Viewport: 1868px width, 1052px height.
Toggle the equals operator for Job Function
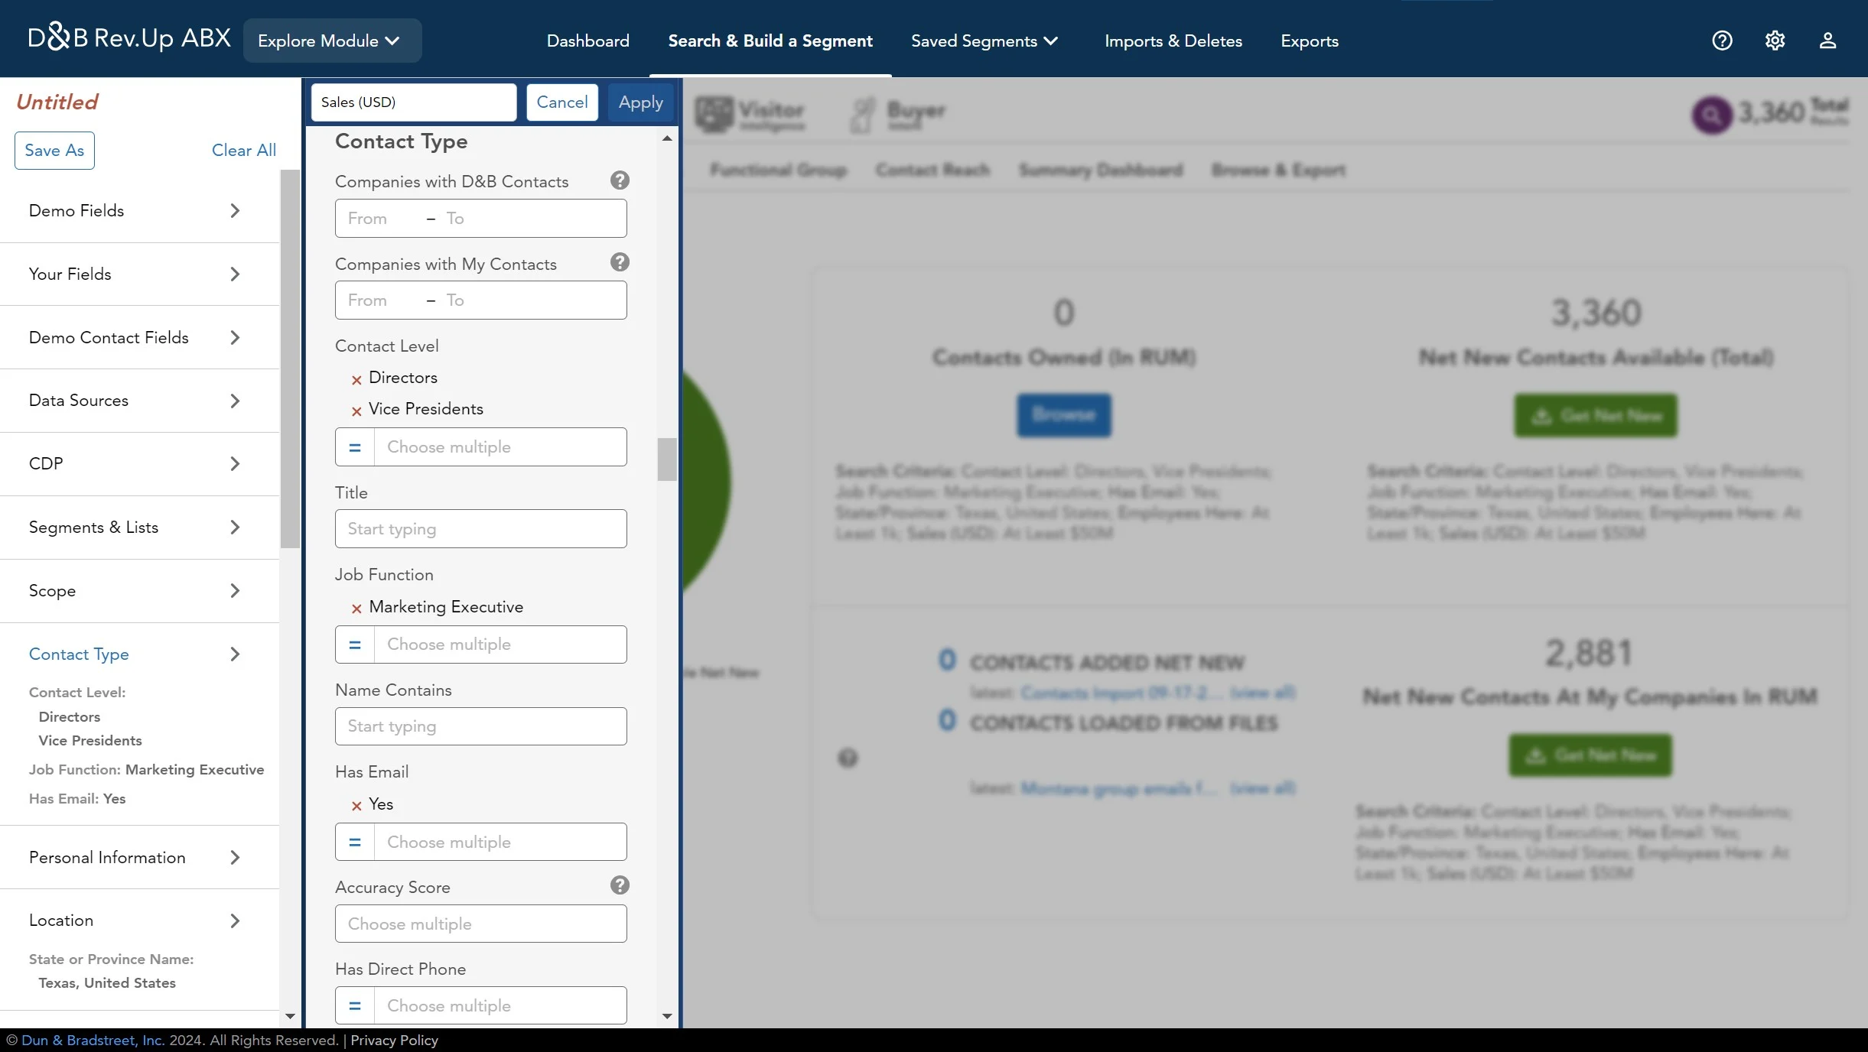355,645
